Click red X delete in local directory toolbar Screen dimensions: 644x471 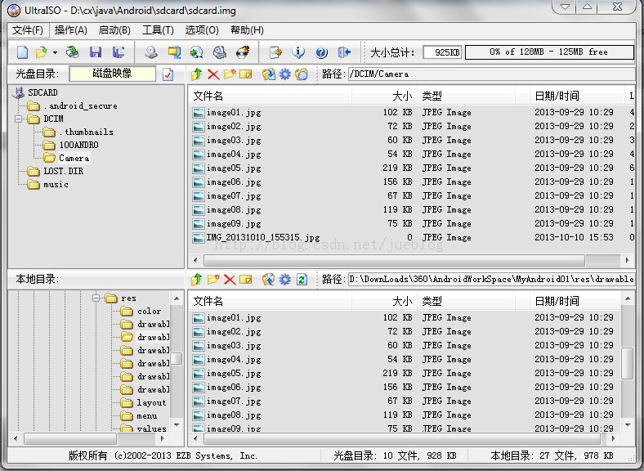click(x=230, y=280)
